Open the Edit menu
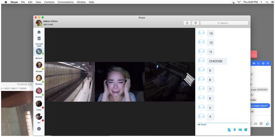The width and height of the screenshot is (275, 137). [30, 2]
